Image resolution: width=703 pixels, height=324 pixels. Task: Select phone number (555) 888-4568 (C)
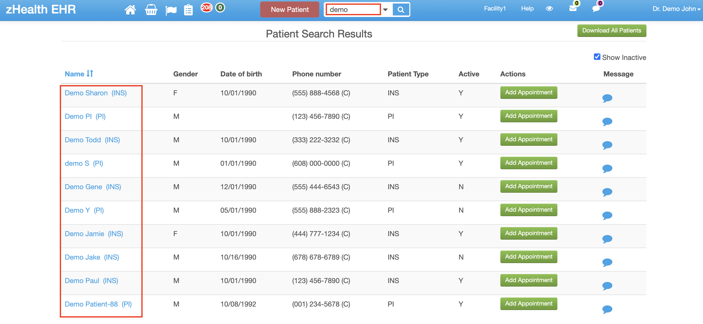(x=321, y=93)
